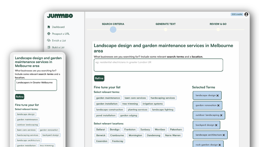Select the Pakenham location
Image resolution: width=259 pixels, height=147 pixels.
pyautogui.click(x=176, y=129)
